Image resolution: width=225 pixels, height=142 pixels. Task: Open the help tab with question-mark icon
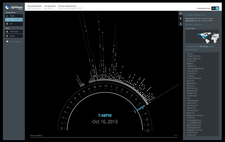(x=181, y=19)
